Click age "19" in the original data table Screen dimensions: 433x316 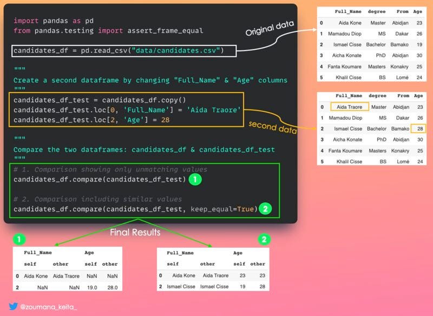[419, 44]
